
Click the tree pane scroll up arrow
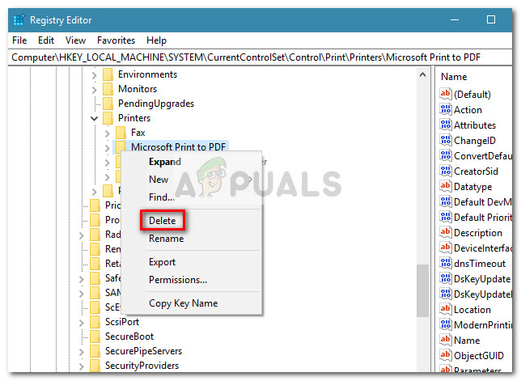click(422, 74)
